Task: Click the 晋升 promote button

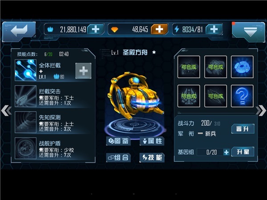Action: [x=243, y=129]
